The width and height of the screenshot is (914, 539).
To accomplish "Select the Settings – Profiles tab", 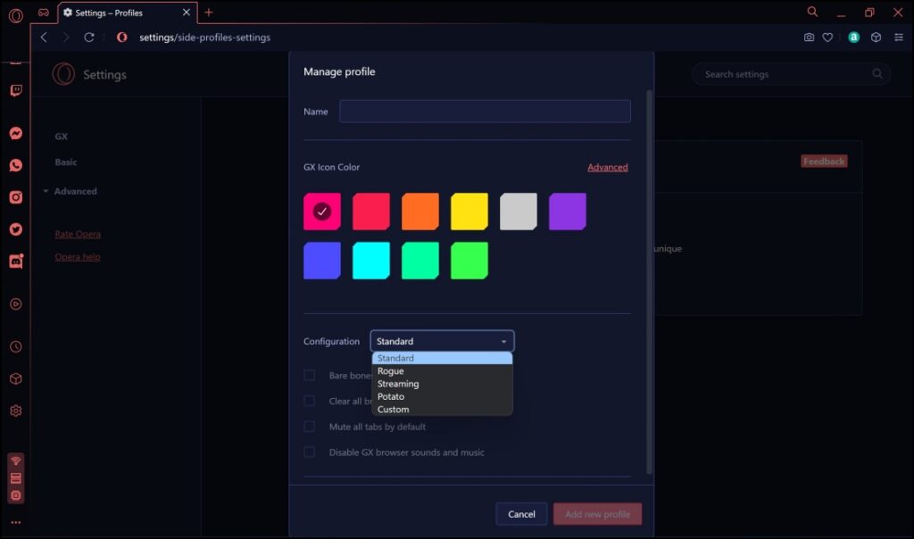I will coord(127,12).
